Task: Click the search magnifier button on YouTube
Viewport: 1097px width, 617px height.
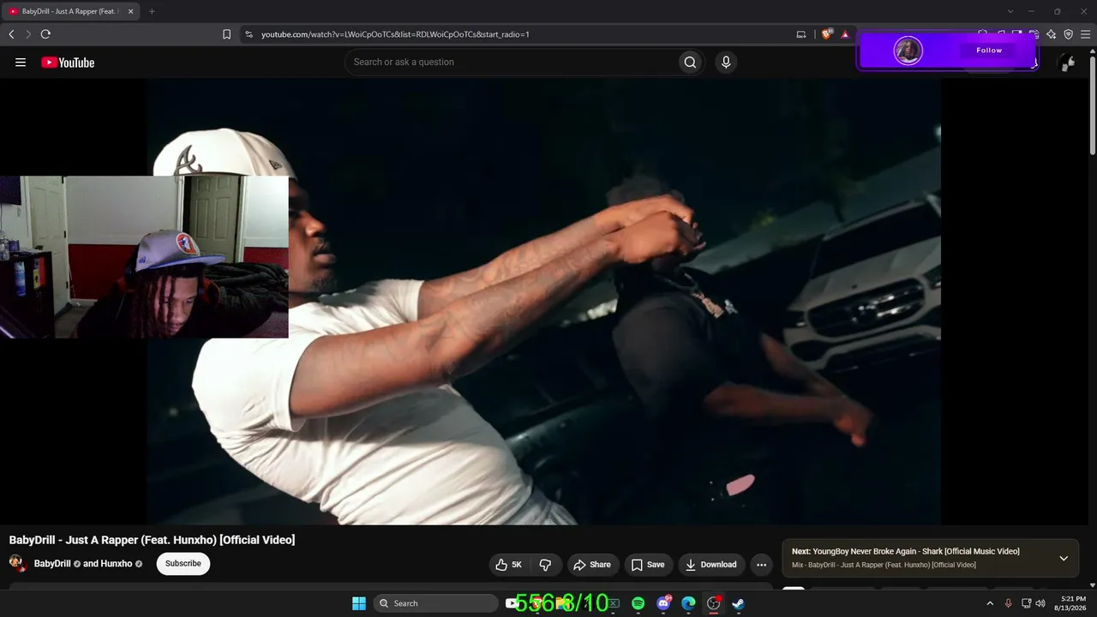Action: coord(690,62)
